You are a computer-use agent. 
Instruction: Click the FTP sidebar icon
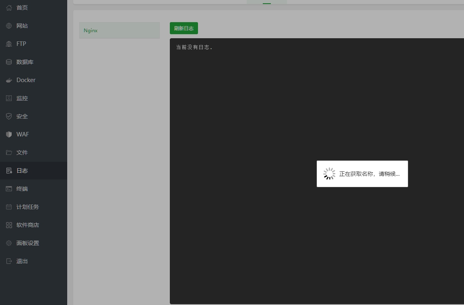click(x=9, y=44)
